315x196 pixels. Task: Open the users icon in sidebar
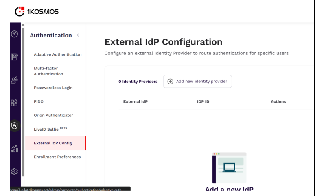pyautogui.click(x=15, y=80)
